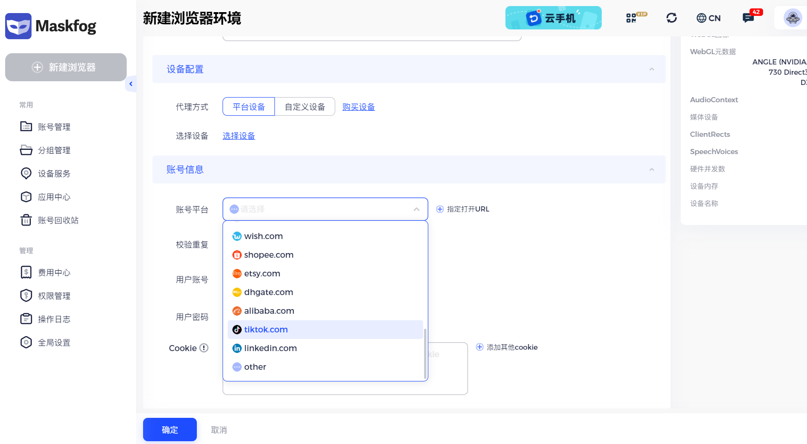Open 设备服务 location pin icon
The width and height of the screenshot is (807, 444).
[26, 173]
